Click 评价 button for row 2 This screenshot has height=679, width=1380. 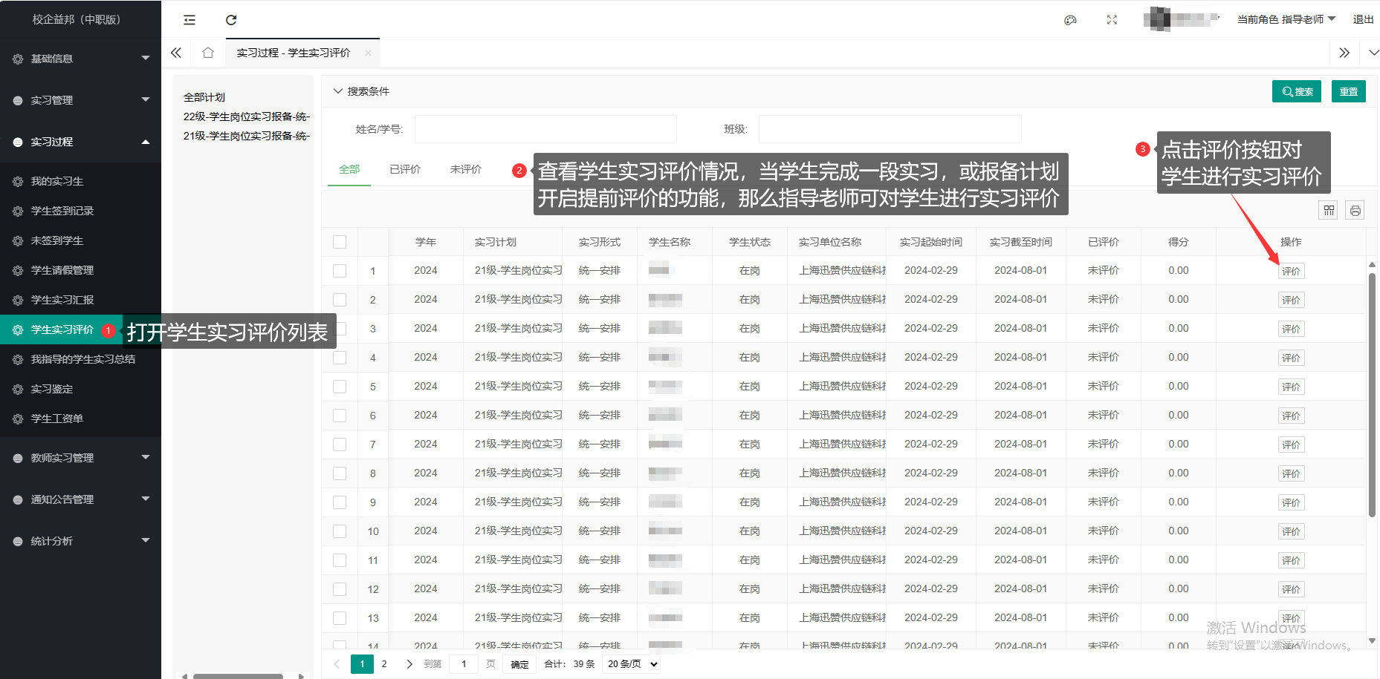click(x=1291, y=301)
